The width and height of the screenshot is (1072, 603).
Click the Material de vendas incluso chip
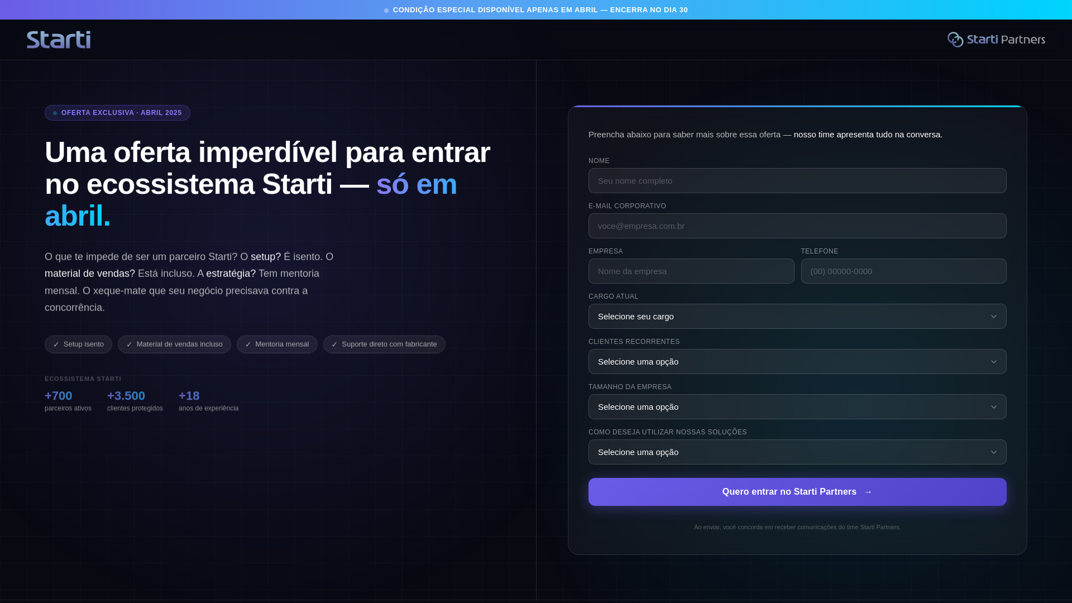click(174, 344)
